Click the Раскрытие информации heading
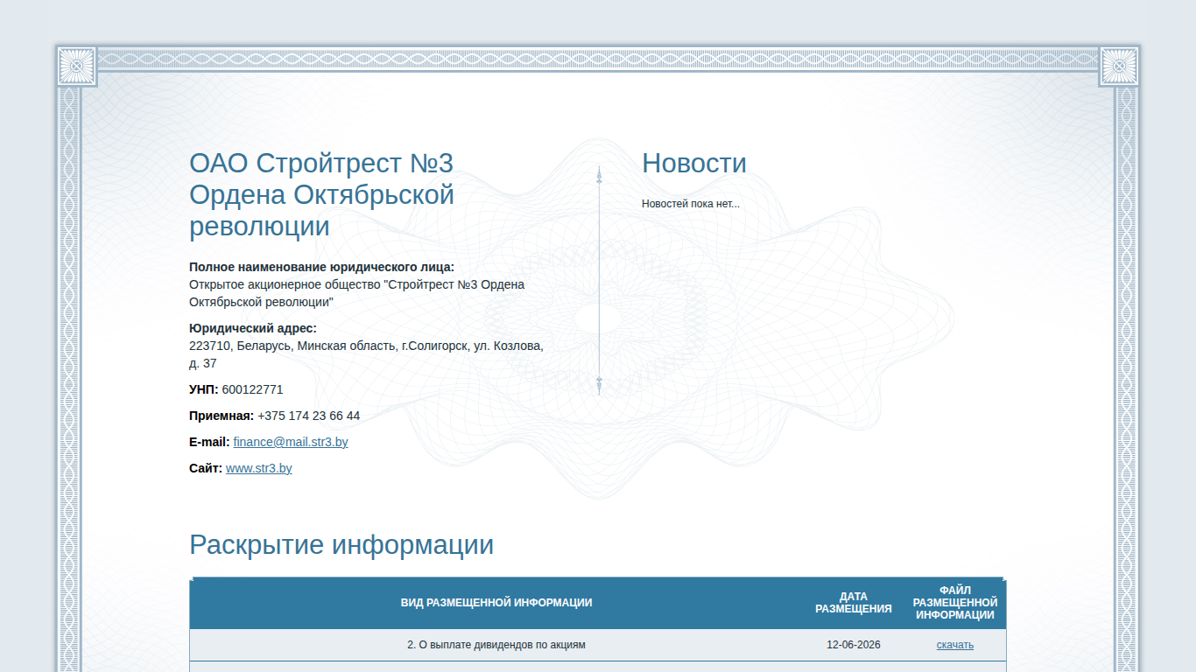 click(341, 544)
